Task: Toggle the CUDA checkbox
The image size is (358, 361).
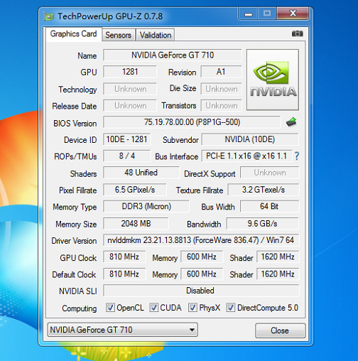Action: pyautogui.click(x=153, y=308)
